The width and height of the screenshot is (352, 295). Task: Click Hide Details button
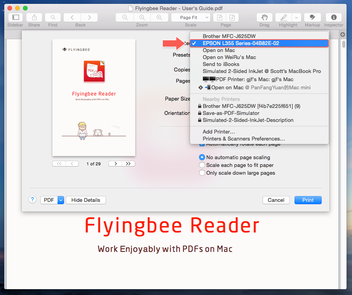(86, 200)
